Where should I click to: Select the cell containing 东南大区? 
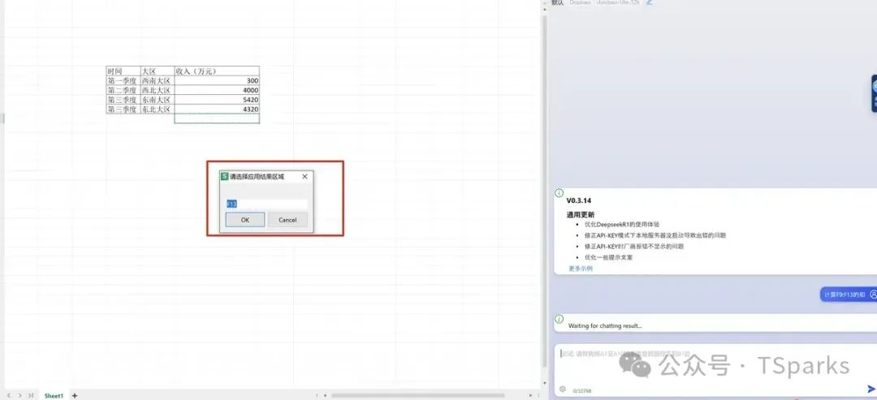tap(158, 100)
